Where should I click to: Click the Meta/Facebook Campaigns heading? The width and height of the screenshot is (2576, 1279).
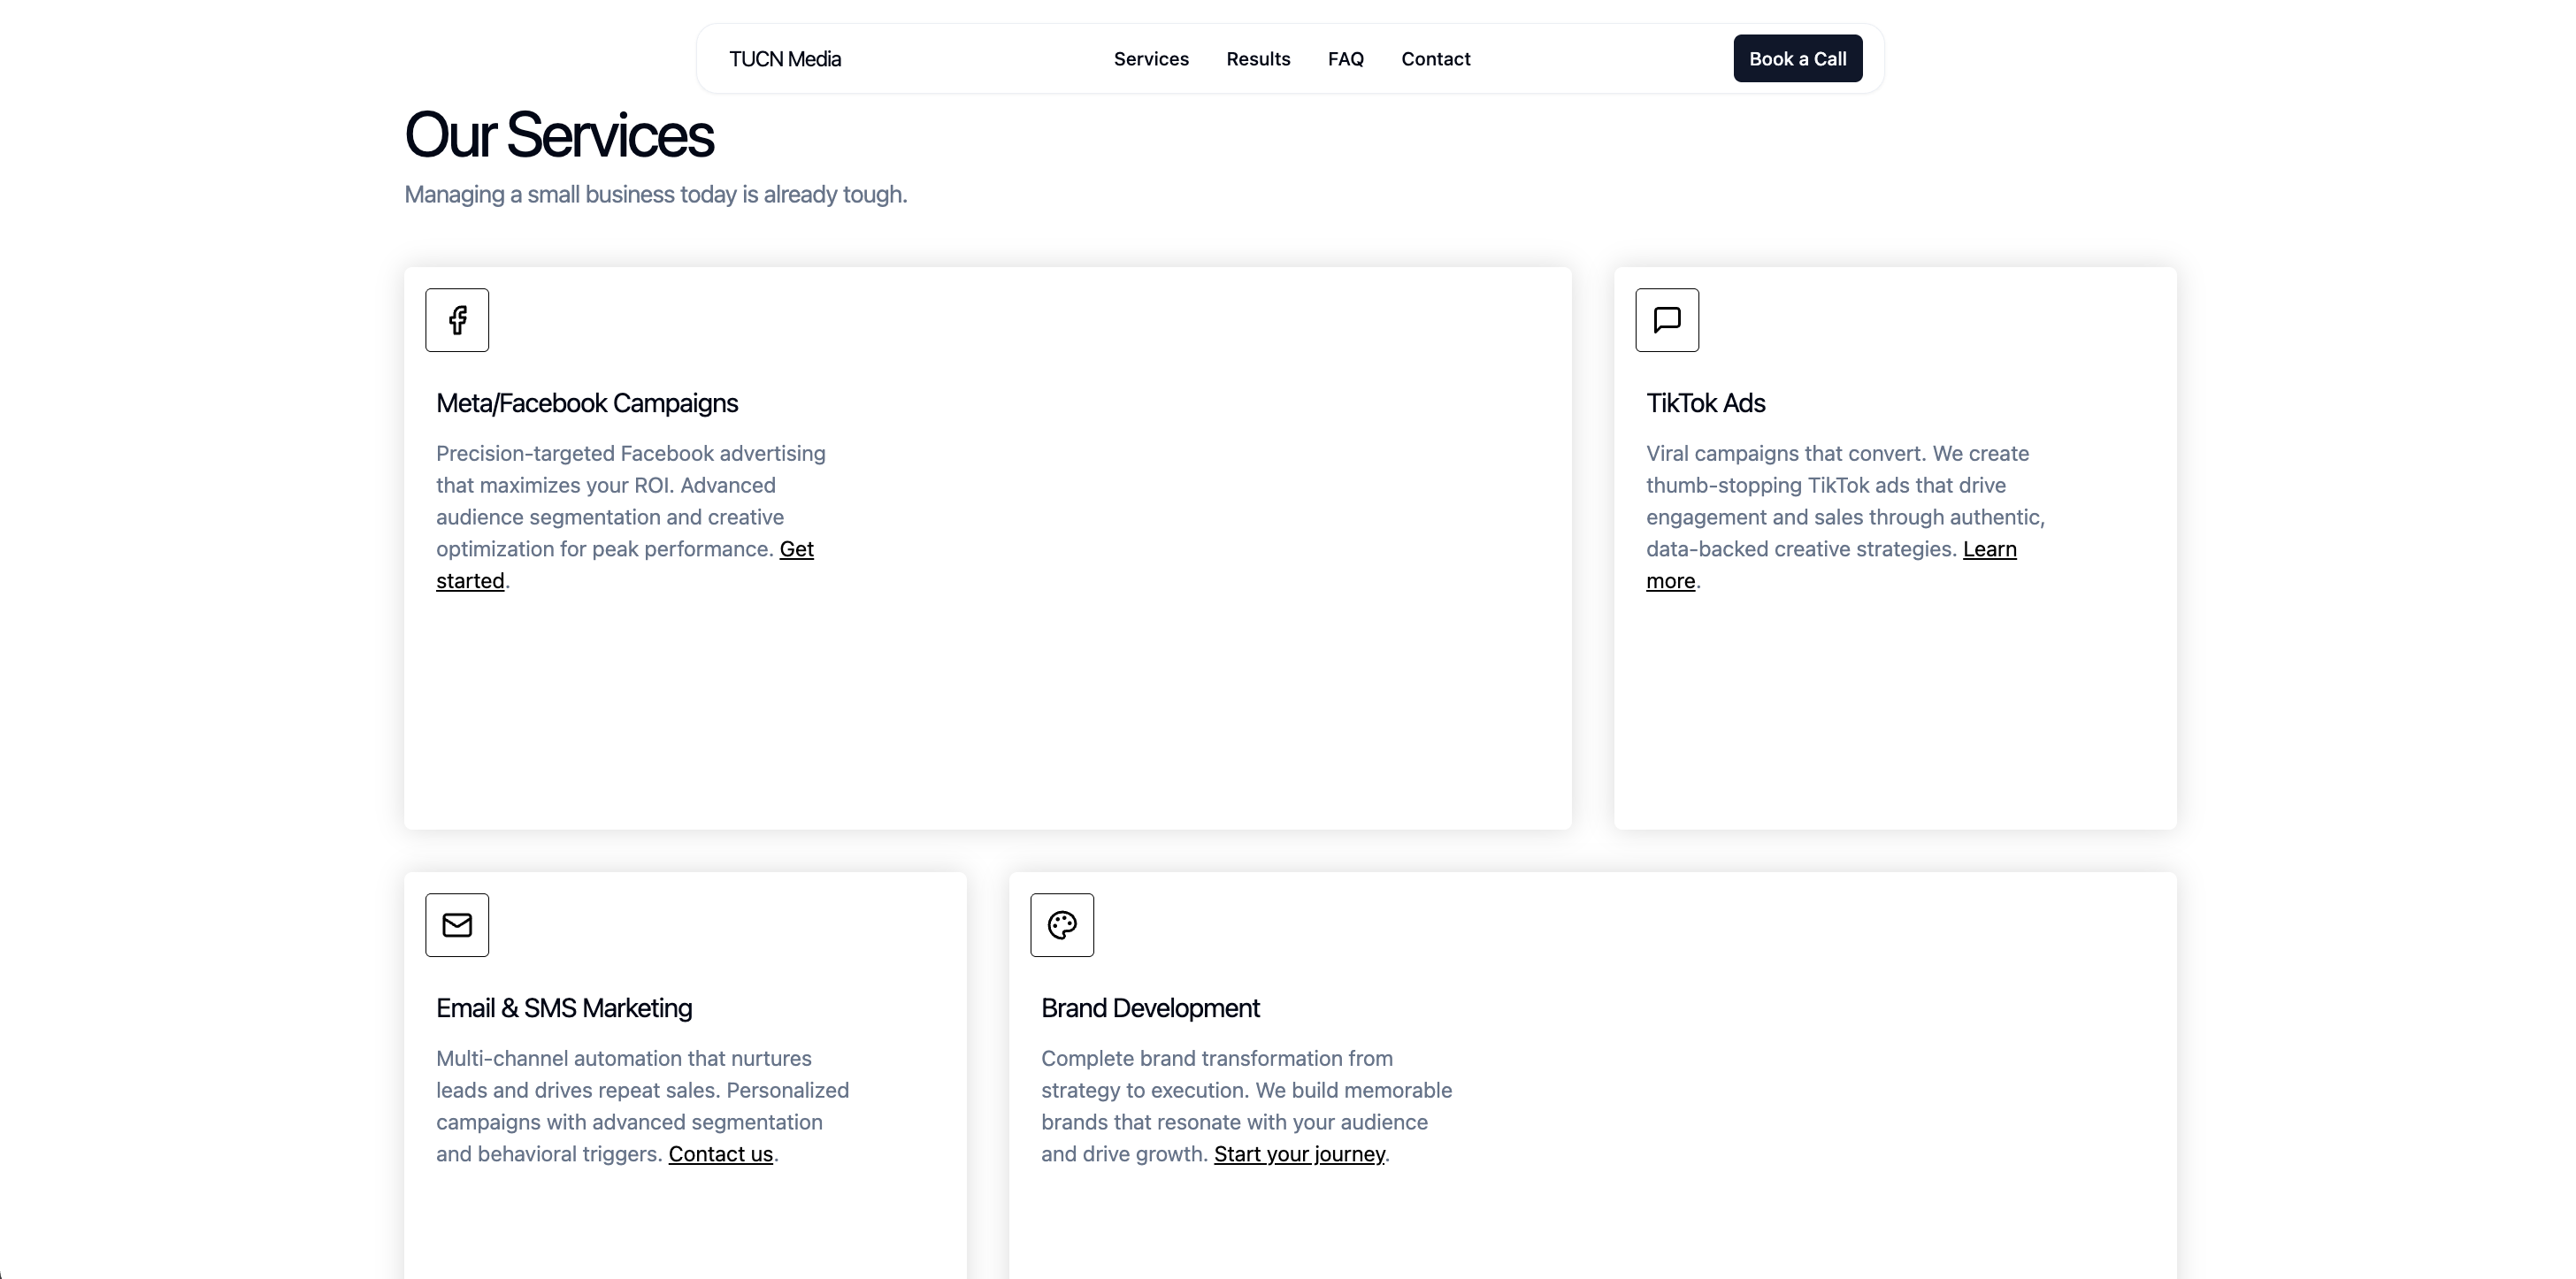pyautogui.click(x=587, y=403)
